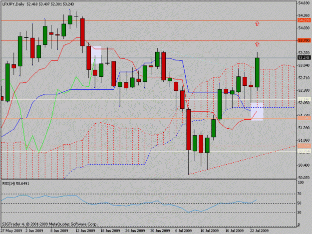Click the LFXJPY,Daily chart title
Viewport: 312px width, 234px height.
click(x=13, y=4)
